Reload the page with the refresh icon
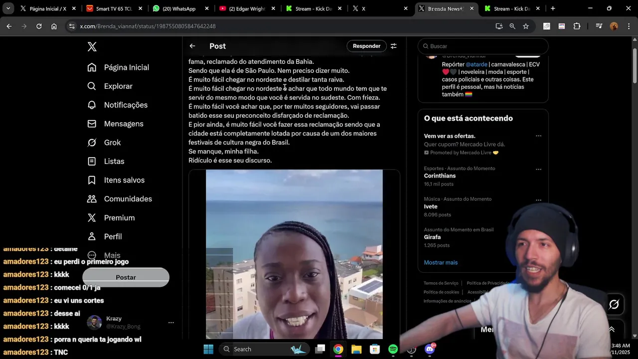Image resolution: width=638 pixels, height=359 pixels. (39, 26)
